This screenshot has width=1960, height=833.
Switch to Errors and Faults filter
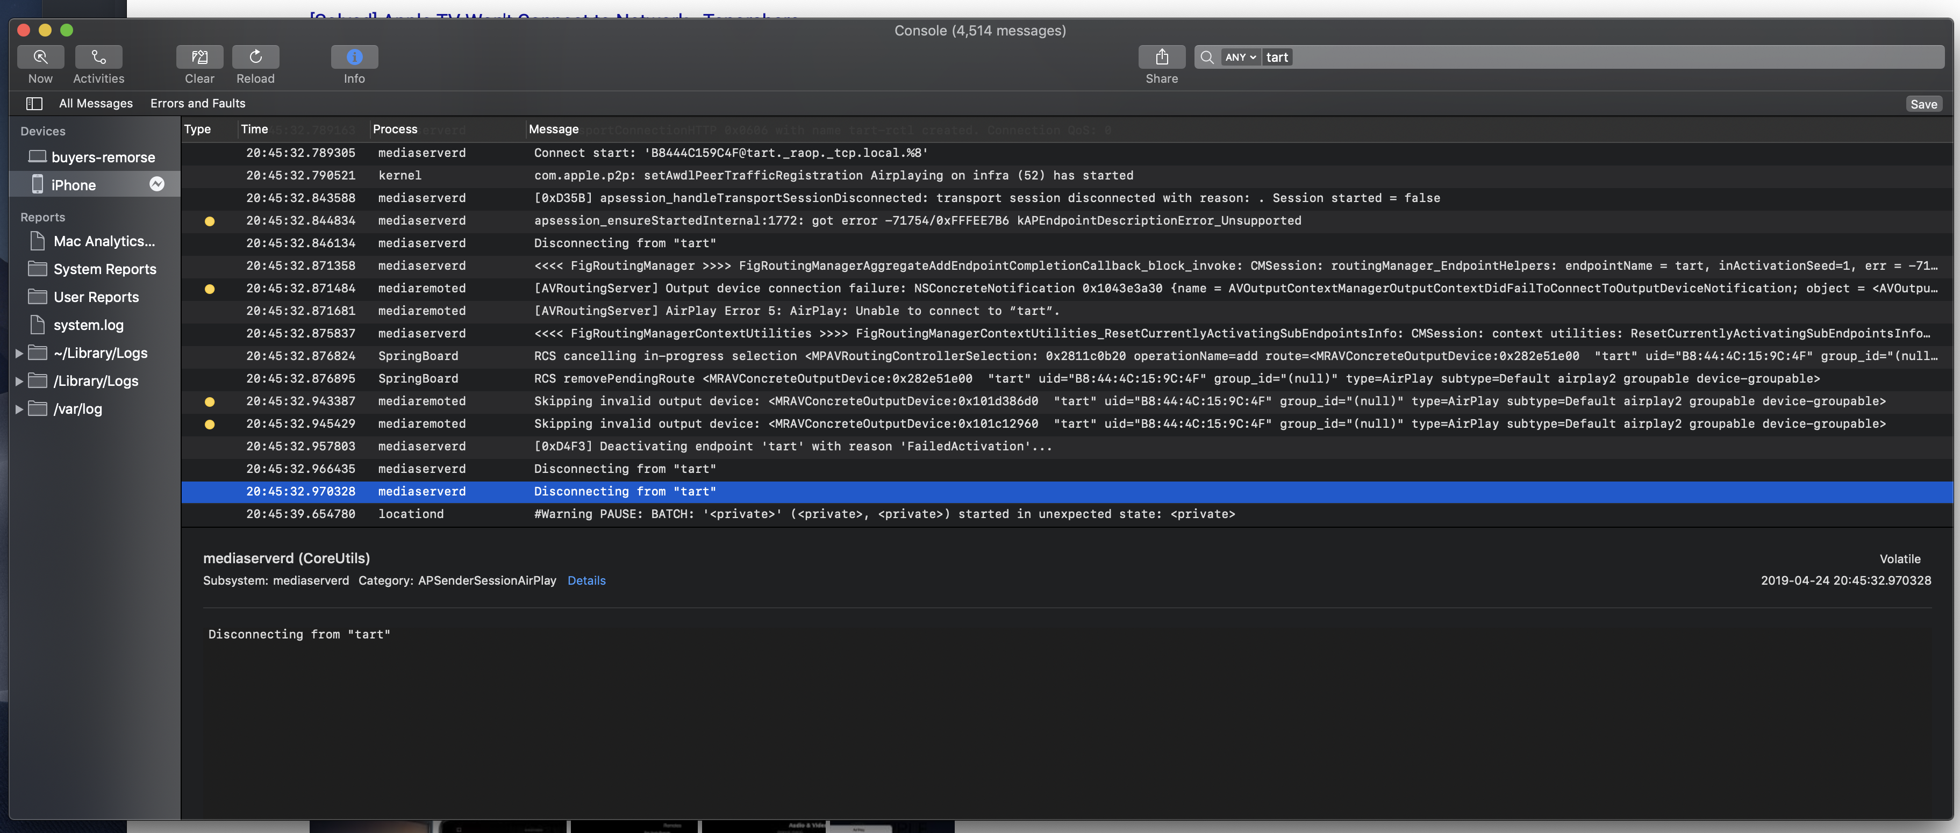[198, 104]
